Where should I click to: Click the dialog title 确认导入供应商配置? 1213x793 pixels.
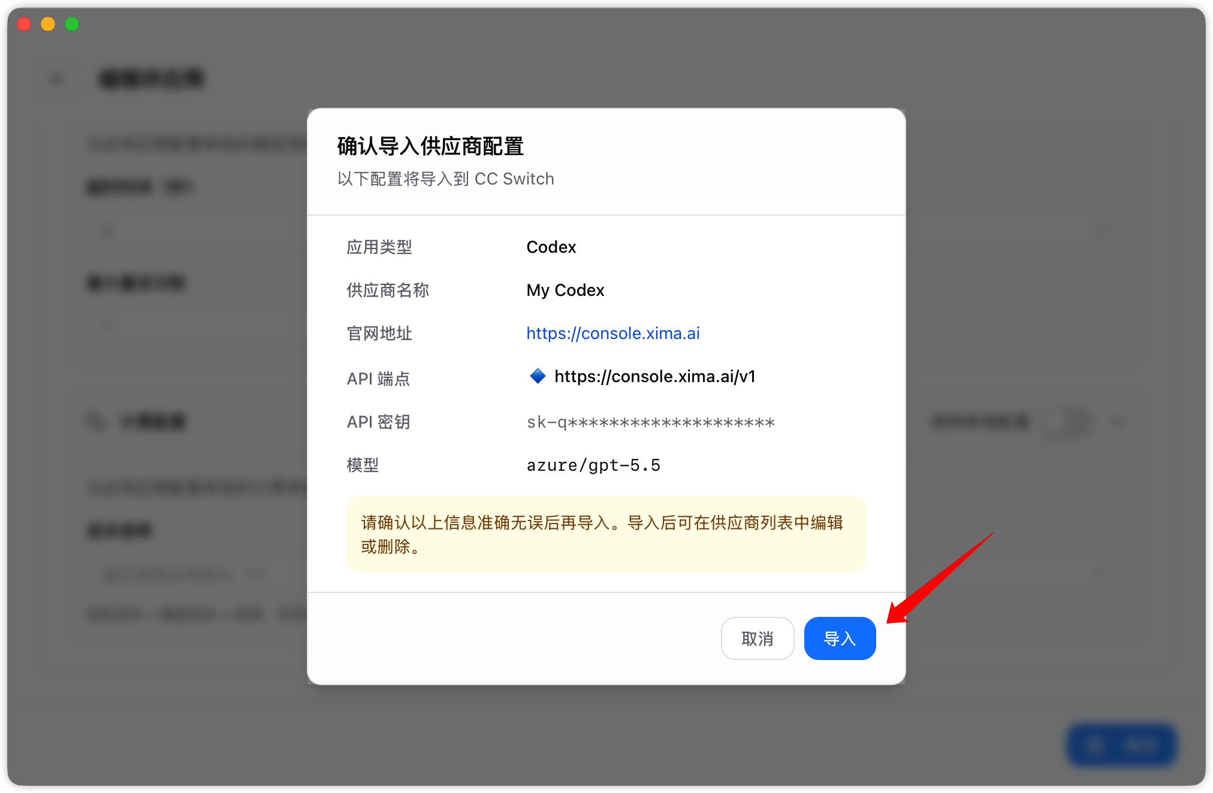click(430, 146)
